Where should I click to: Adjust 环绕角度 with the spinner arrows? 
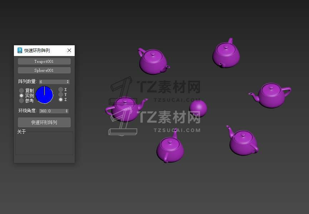(67, 111)
